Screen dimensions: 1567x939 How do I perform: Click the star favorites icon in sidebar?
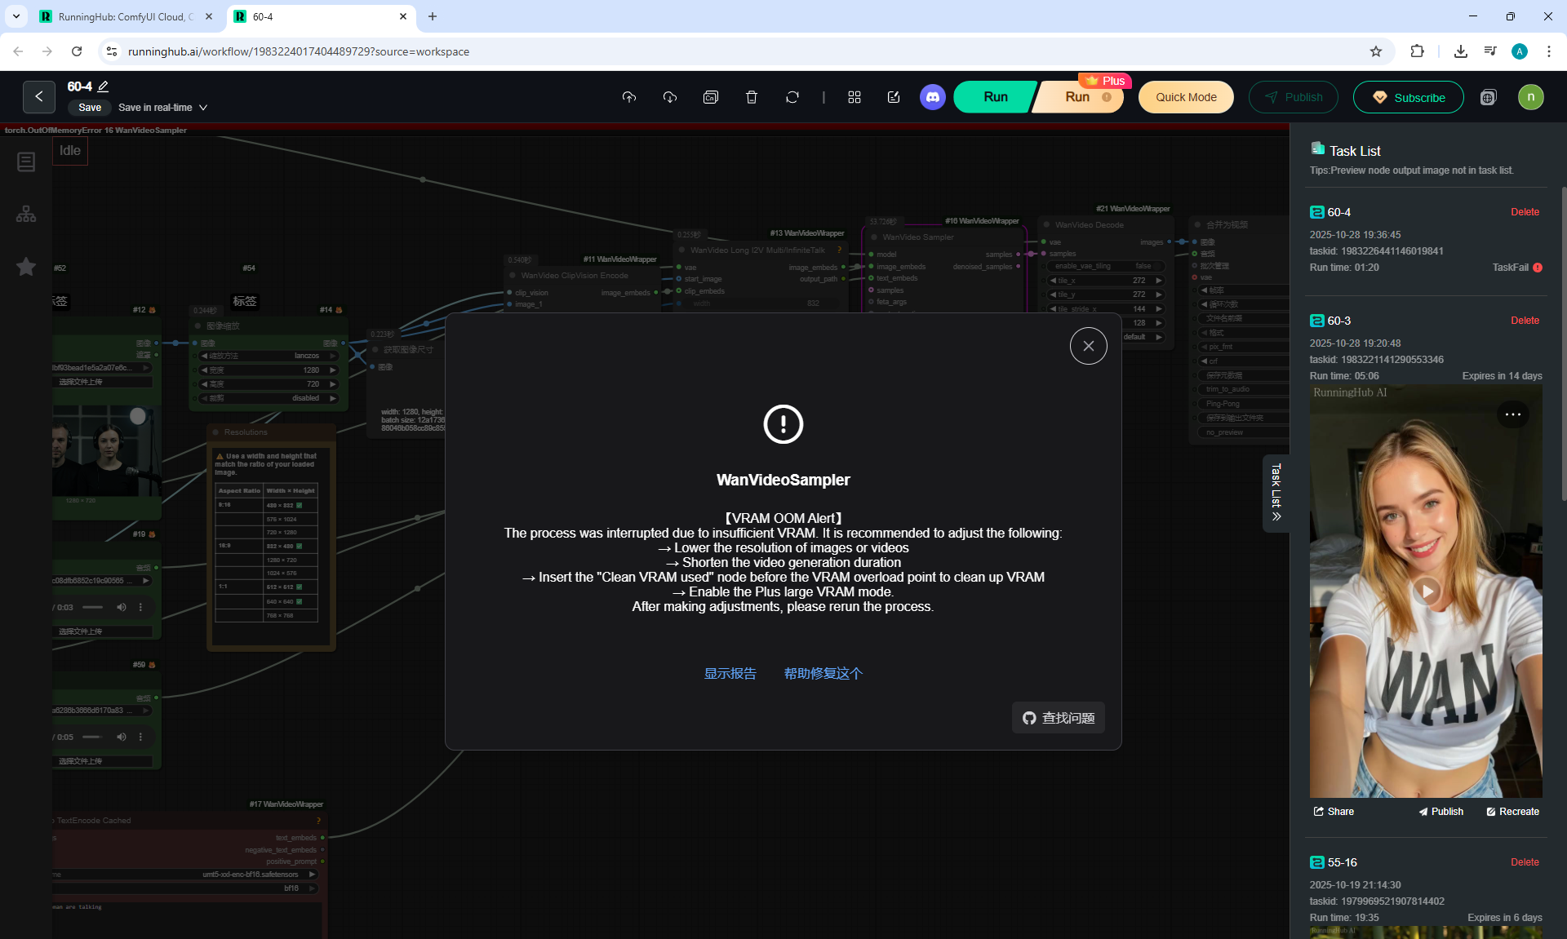click(x=26, y=267)
